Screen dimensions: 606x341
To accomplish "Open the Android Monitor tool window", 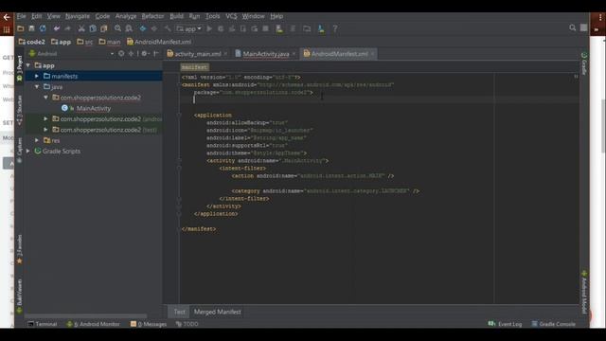I will (x=93, y=324).
